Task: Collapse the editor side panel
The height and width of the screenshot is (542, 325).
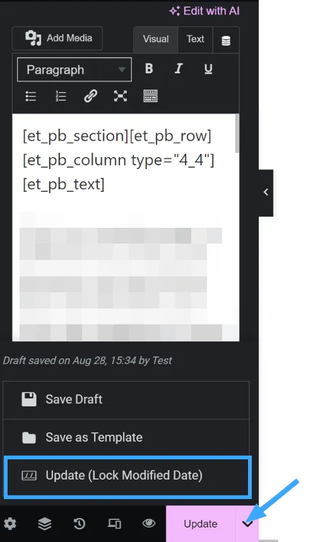Action: click(266, 192)
